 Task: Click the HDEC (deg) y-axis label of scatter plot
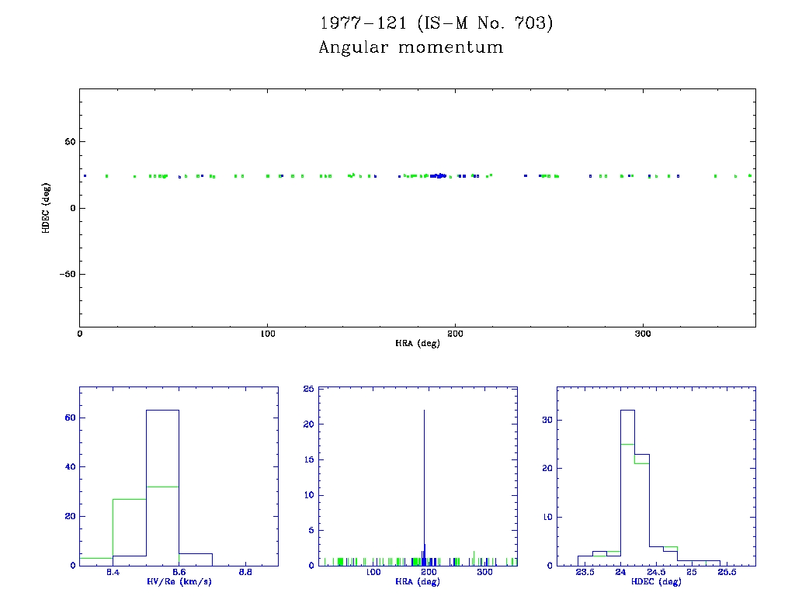[x=47, y=207]
